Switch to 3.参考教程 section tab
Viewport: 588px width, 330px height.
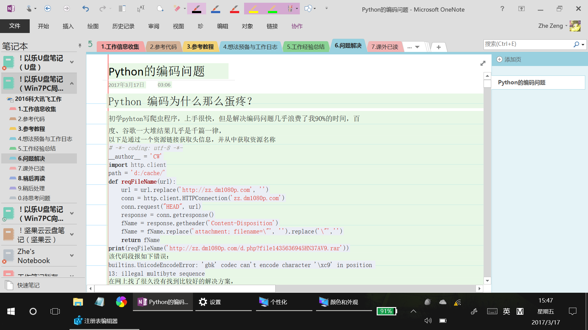point(200,47)
